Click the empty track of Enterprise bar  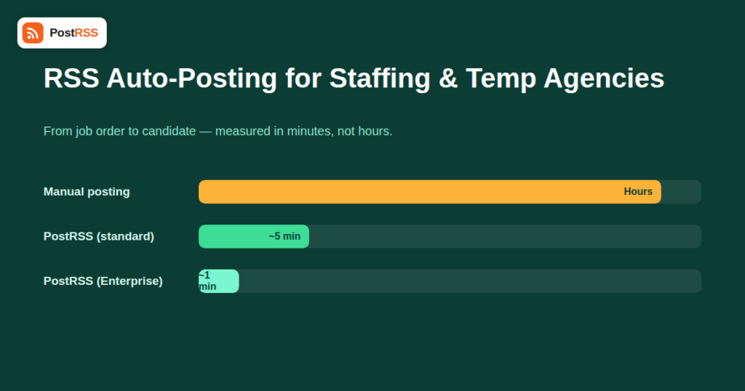tap(470, 281)
